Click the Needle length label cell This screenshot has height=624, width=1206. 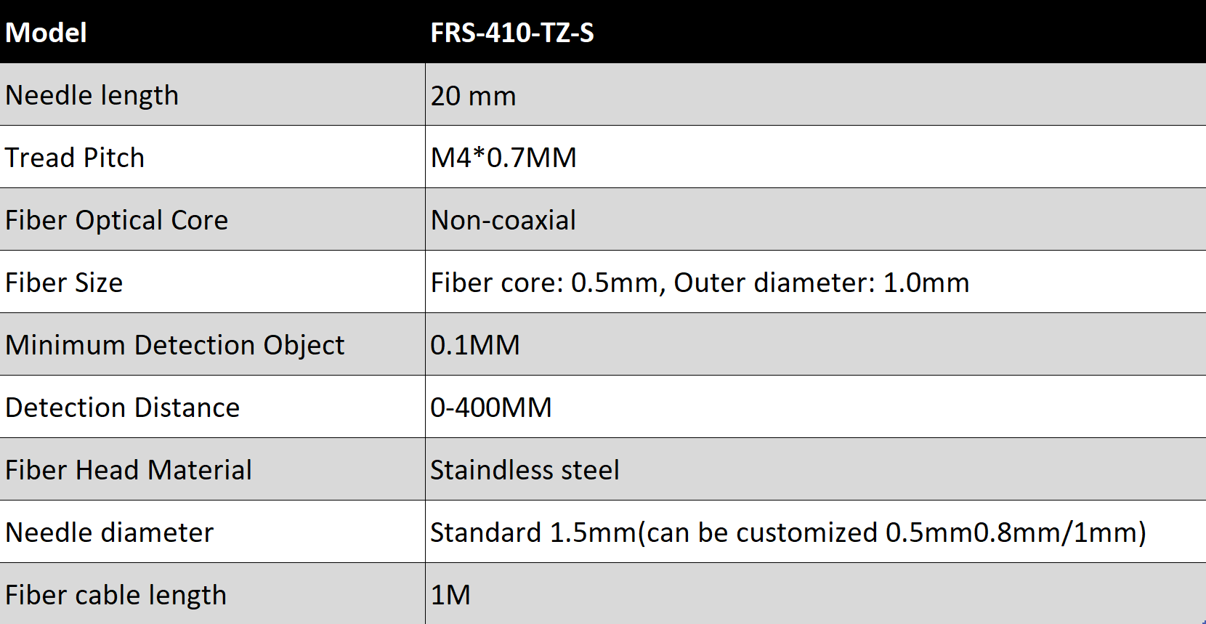point(212,94)
